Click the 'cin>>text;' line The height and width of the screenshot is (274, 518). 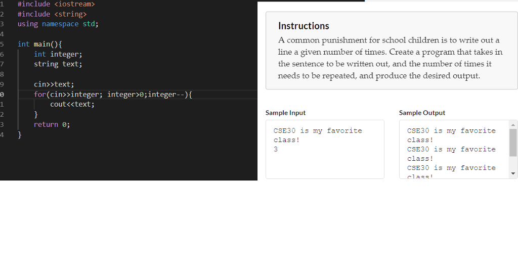click(x=54, y=84)
